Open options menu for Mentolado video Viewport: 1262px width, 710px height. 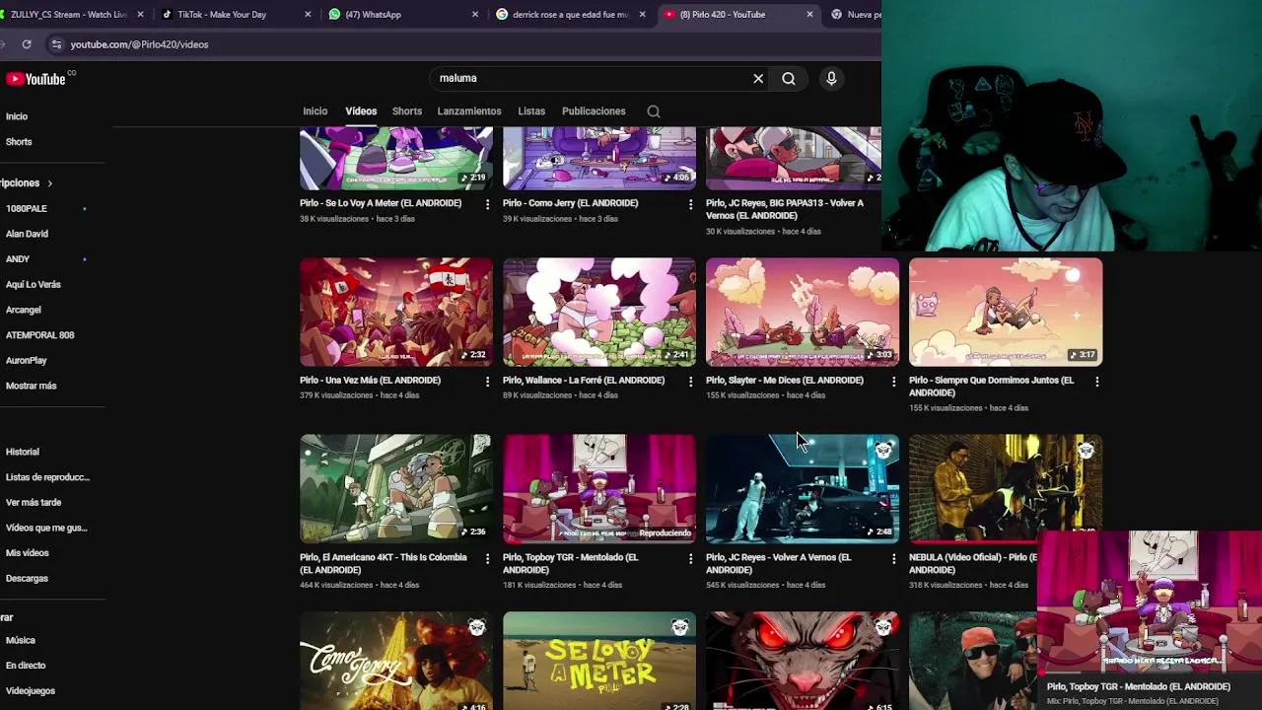[x=690, y=558]
